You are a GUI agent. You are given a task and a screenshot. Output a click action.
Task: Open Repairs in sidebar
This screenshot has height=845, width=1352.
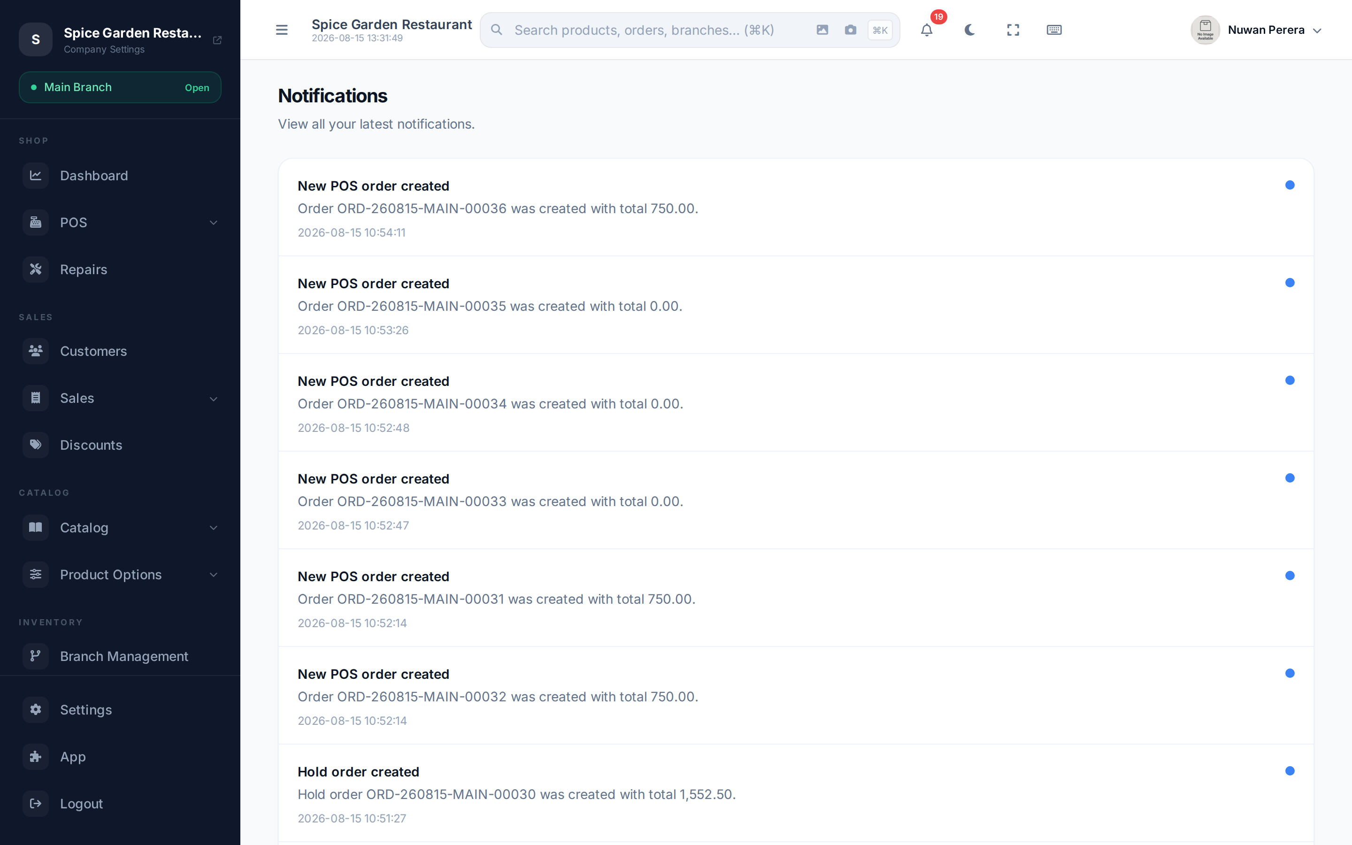[120, 269]
